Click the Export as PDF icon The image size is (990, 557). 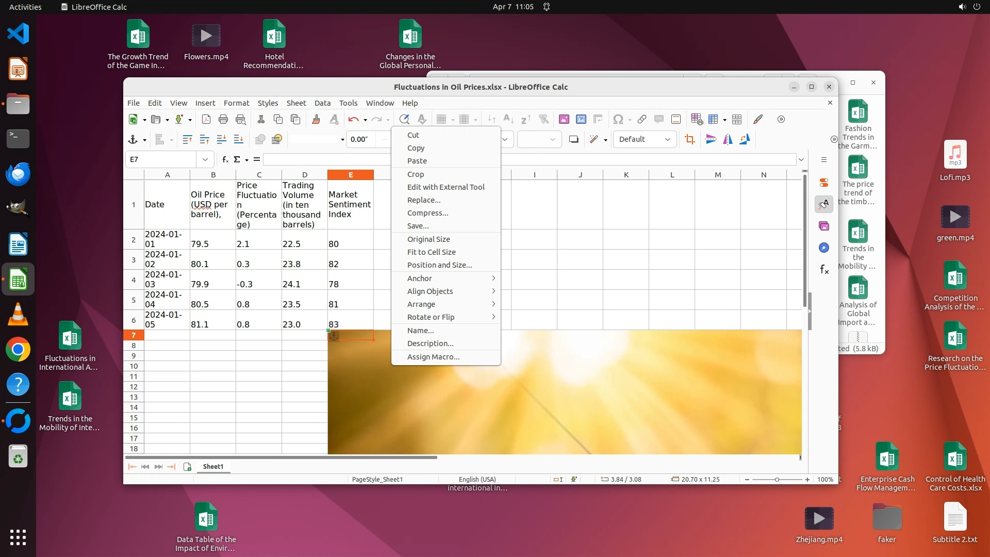pos(206,120)
